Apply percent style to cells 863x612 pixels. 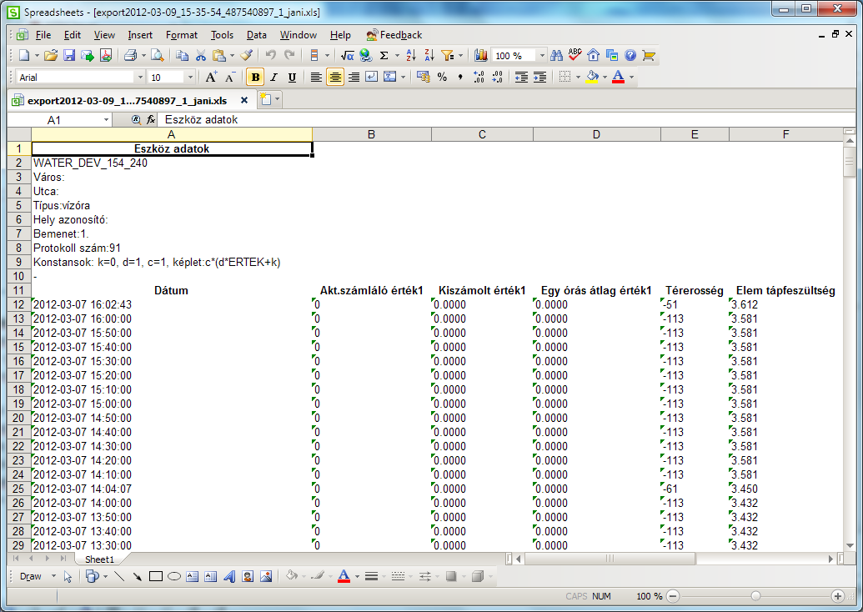pyautogui.click(x=442, y=77)
